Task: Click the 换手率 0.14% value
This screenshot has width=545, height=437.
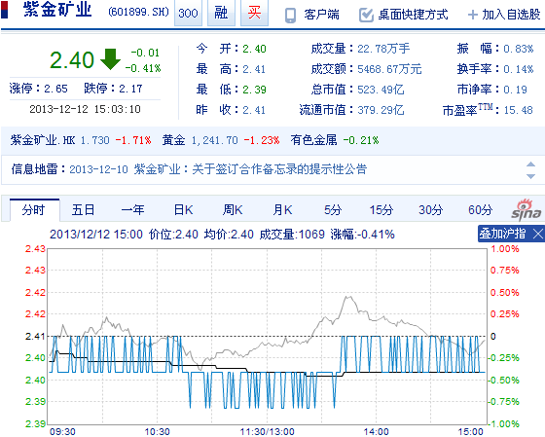Action: coord(518,69)
